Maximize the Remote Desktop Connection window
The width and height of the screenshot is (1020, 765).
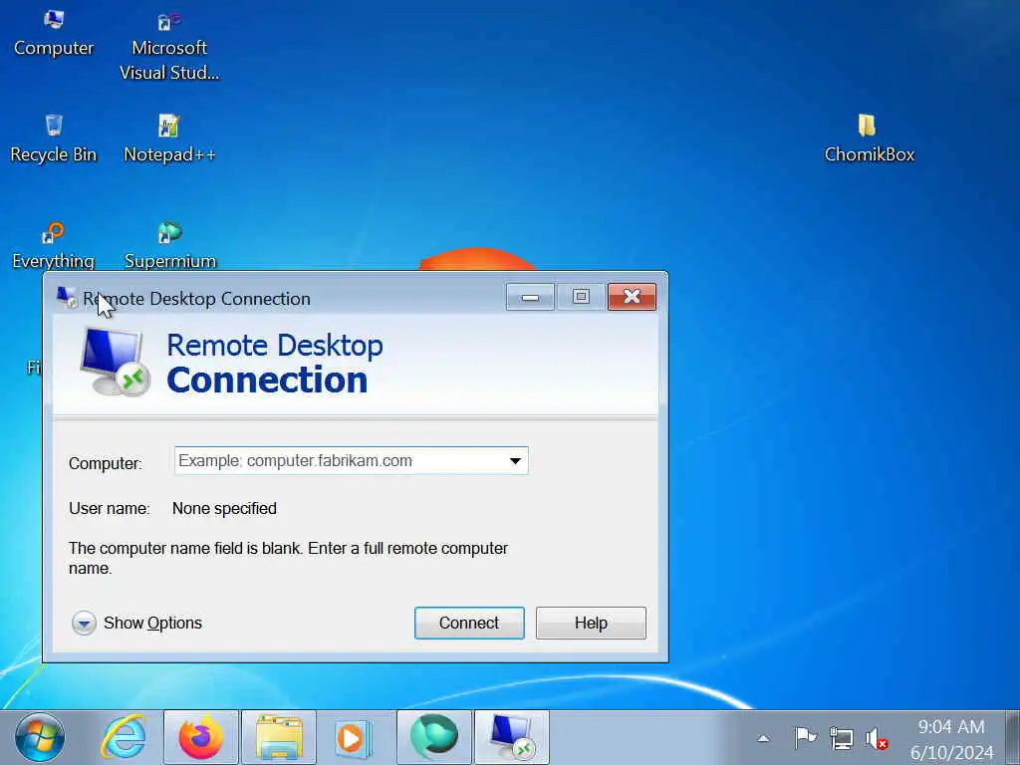tap(581, 297)
